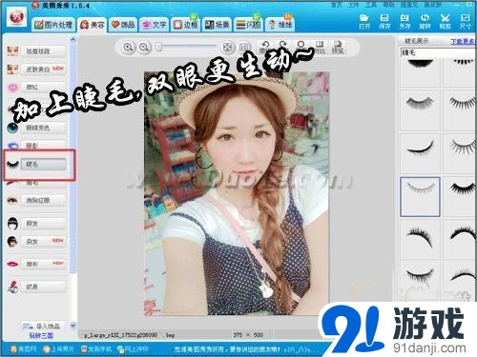
Task: Toggle the 对比 before/after compare view
Action: (320, 47)
